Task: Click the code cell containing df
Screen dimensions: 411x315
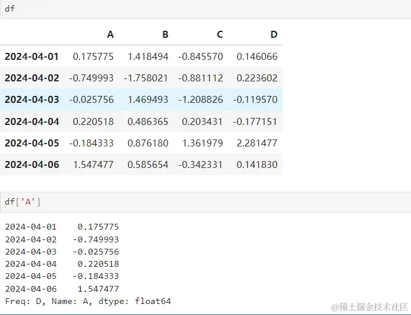Action: click(x=206, y=9)
